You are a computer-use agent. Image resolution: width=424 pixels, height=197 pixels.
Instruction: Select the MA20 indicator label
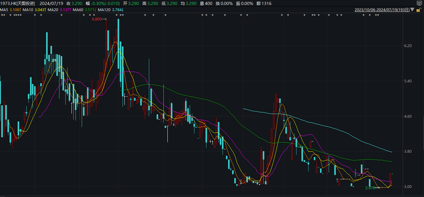53,10
